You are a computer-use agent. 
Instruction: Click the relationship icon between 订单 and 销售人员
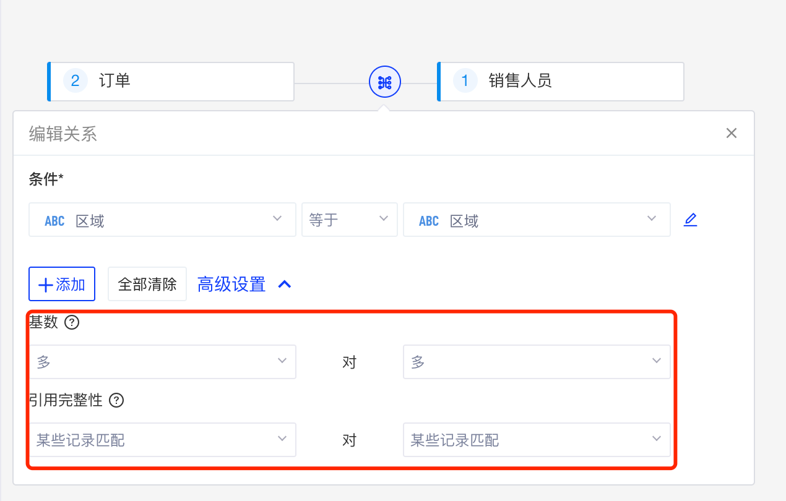click(x=385, y=82)
